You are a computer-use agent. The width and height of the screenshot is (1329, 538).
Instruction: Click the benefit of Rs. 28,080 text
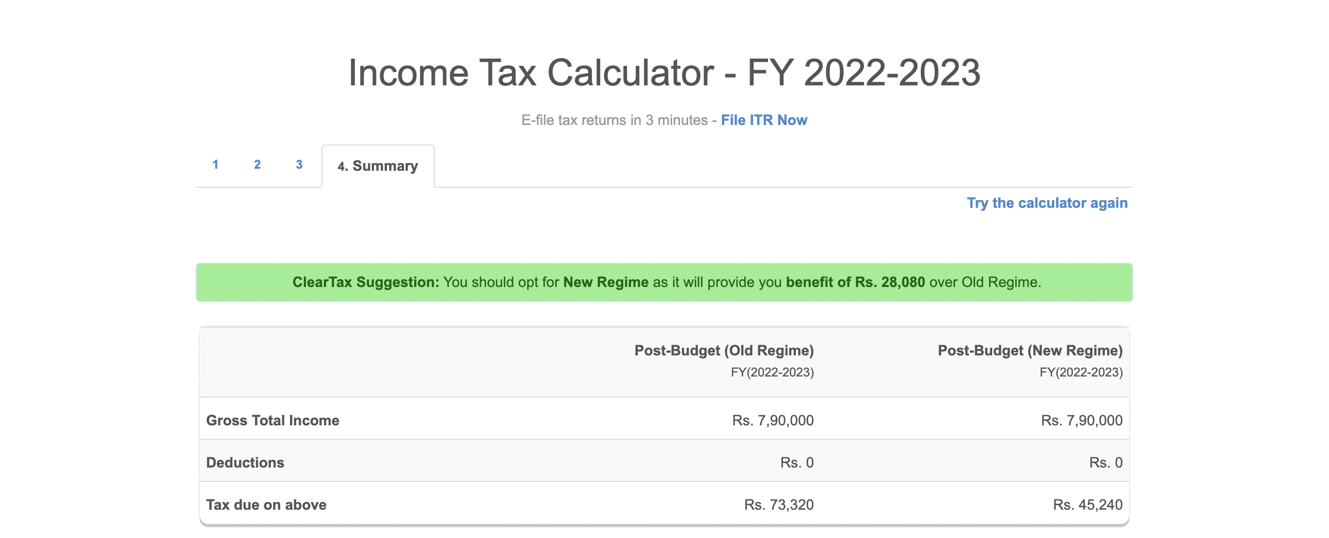pos(856,282)
